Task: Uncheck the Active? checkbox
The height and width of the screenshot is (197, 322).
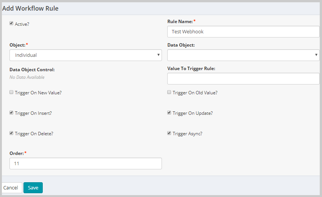Action: [x=11, y=23]
